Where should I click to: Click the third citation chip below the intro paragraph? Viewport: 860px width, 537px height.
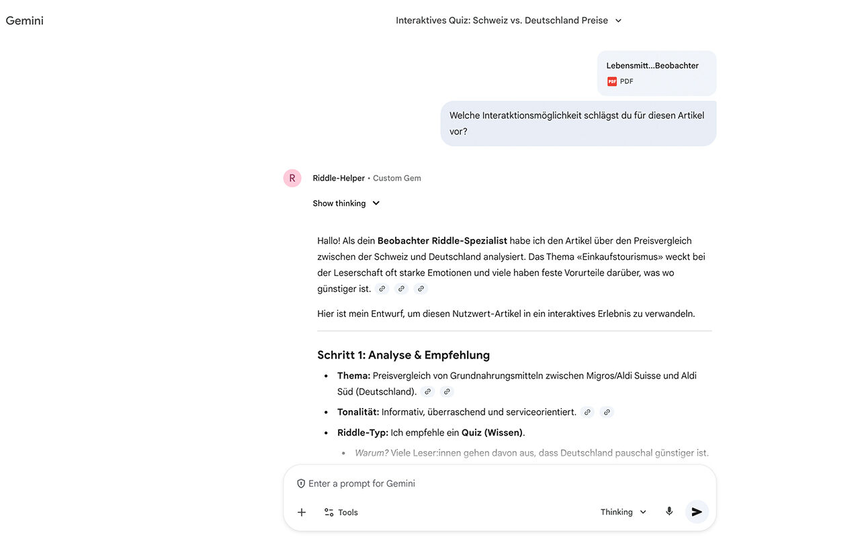[x=421, y=288]
